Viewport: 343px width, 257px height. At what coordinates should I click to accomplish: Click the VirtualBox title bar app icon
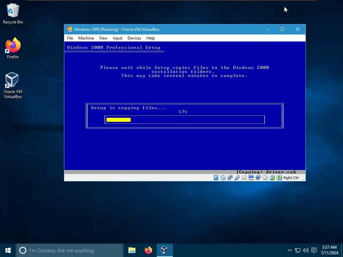coord(70,29)
